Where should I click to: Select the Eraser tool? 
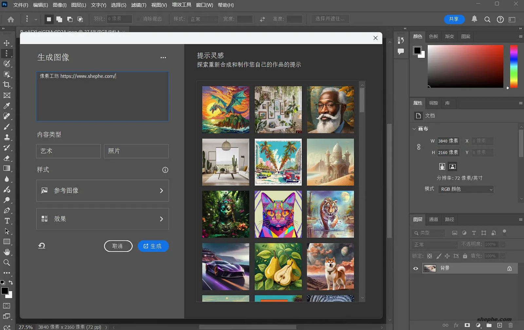(x=7, y=158)
